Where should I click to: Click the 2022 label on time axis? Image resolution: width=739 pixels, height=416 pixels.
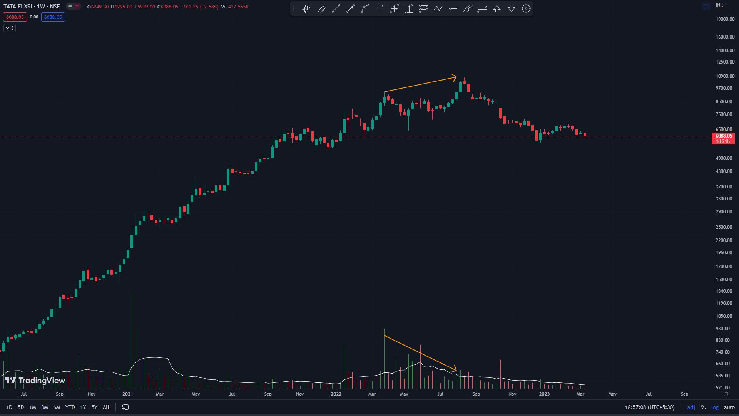336,394
